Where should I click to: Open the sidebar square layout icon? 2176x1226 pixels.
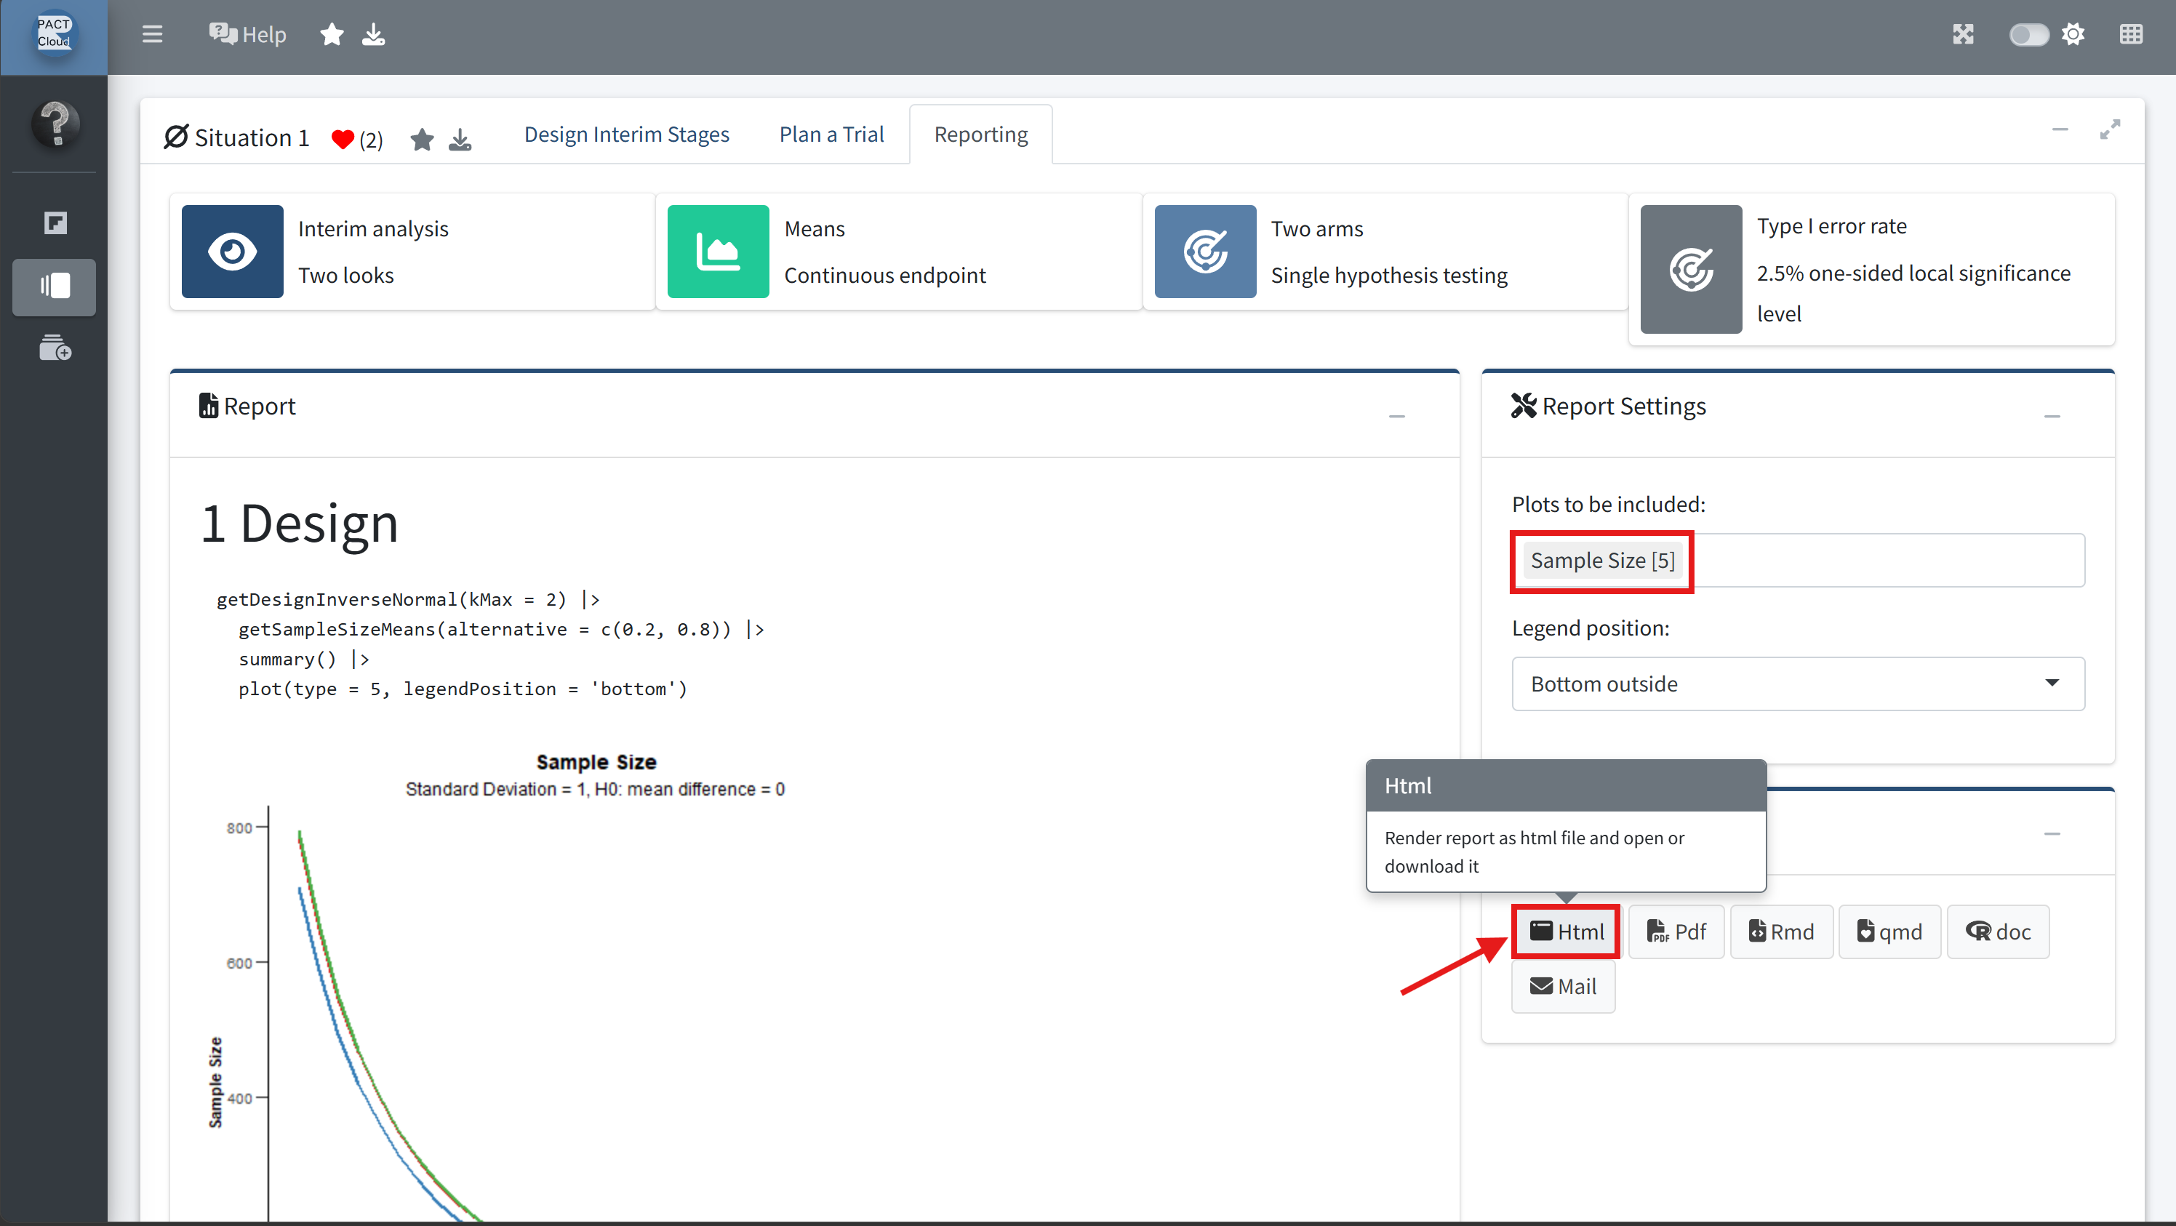click(x=56, y=223)
